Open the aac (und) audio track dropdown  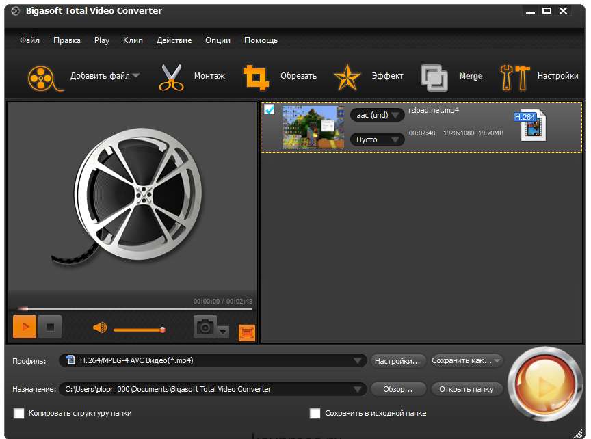point(378,115)
